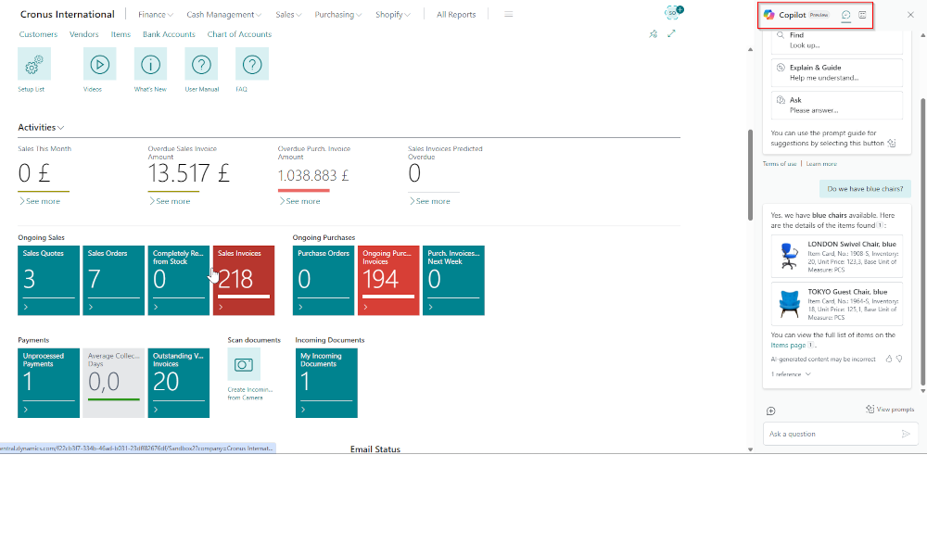This screenshot has height=556, width=927.
Task: Click the main page vertical scrollbar
Action: [x=750, y=175]
